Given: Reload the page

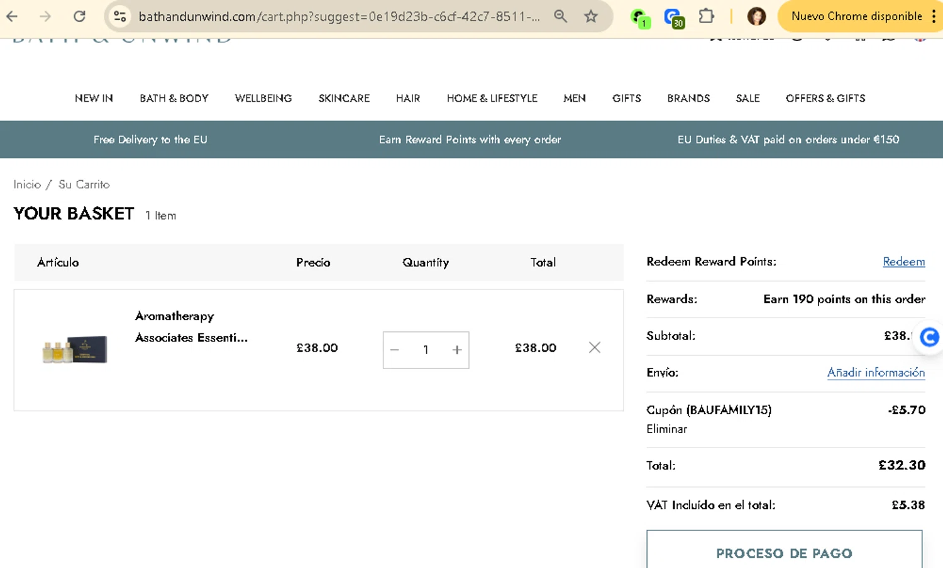Looking at the screenshot, I should tap(79, 16).
